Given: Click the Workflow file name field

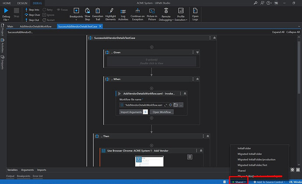Looking at the screenshot, I should [143, 105].
